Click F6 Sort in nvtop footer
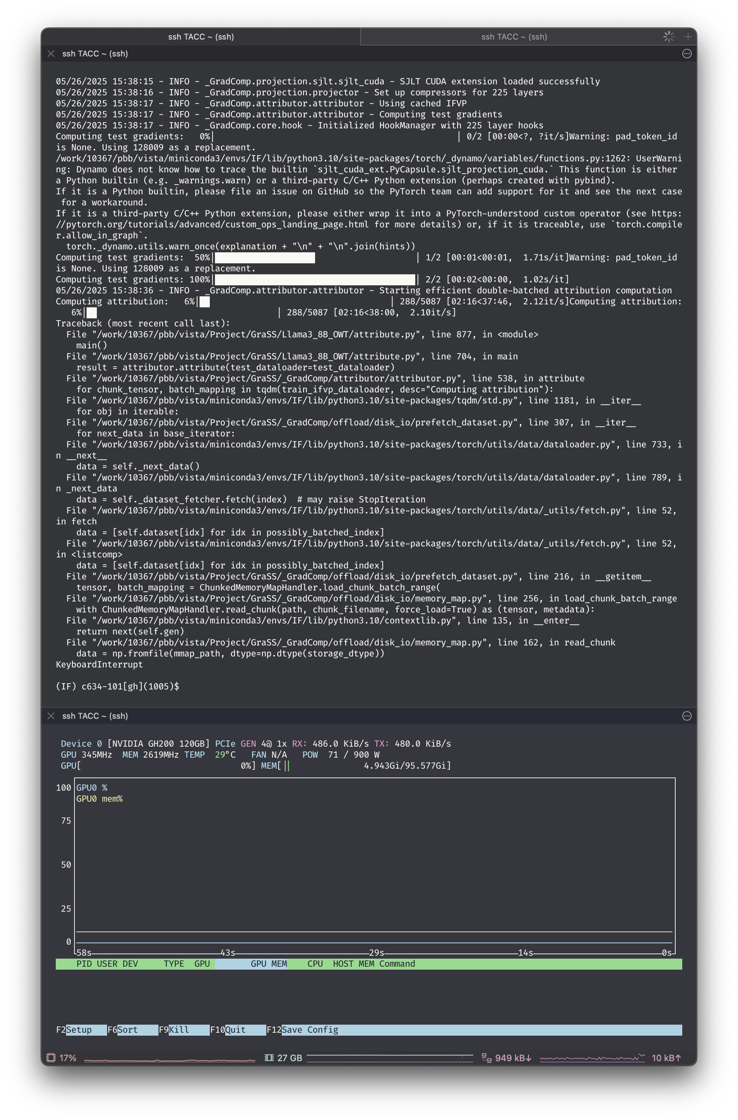The image size is (738, 1120). click(133, 1030)
